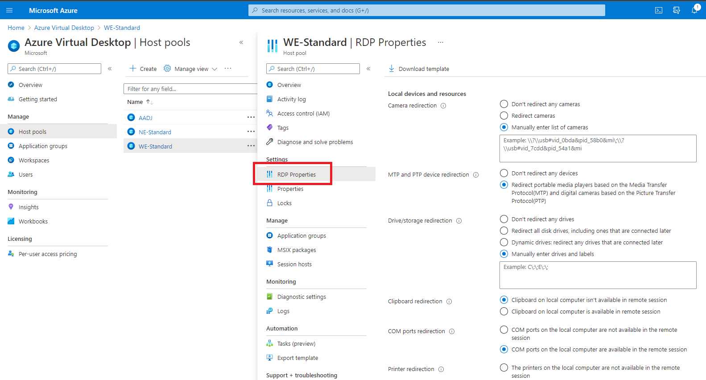The width and height of the screenshot is (706, 380).
Task: Open Export template for the host pool
Action: point(297,357)
